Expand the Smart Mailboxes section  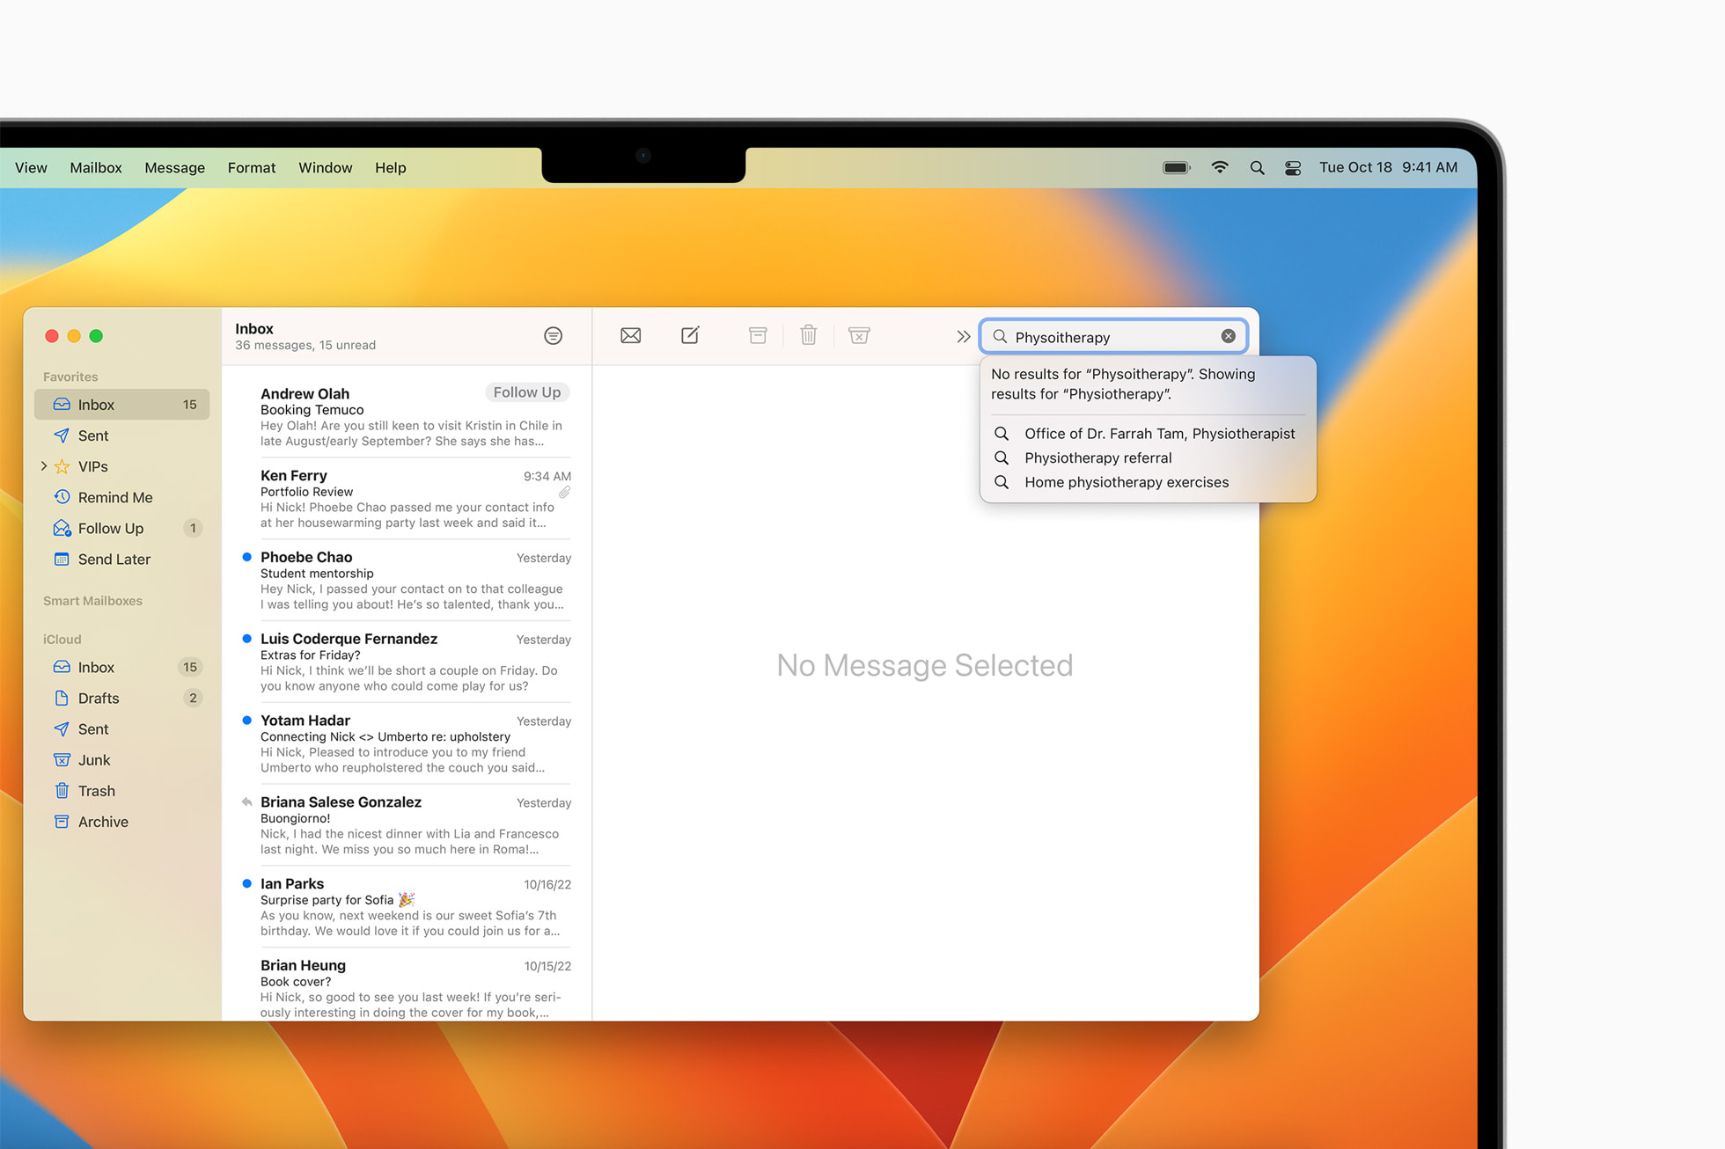(92, 600)
